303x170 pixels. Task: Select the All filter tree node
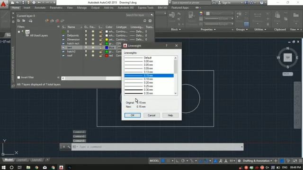point(27,32)
